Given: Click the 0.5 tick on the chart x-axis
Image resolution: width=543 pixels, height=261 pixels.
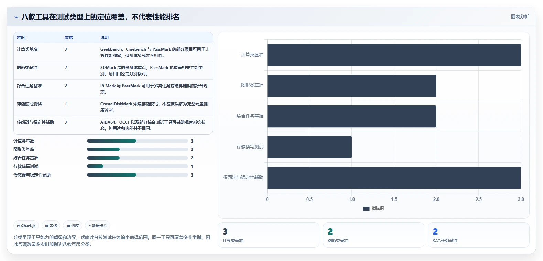Looking at the screenshot, I should point(309,199).
